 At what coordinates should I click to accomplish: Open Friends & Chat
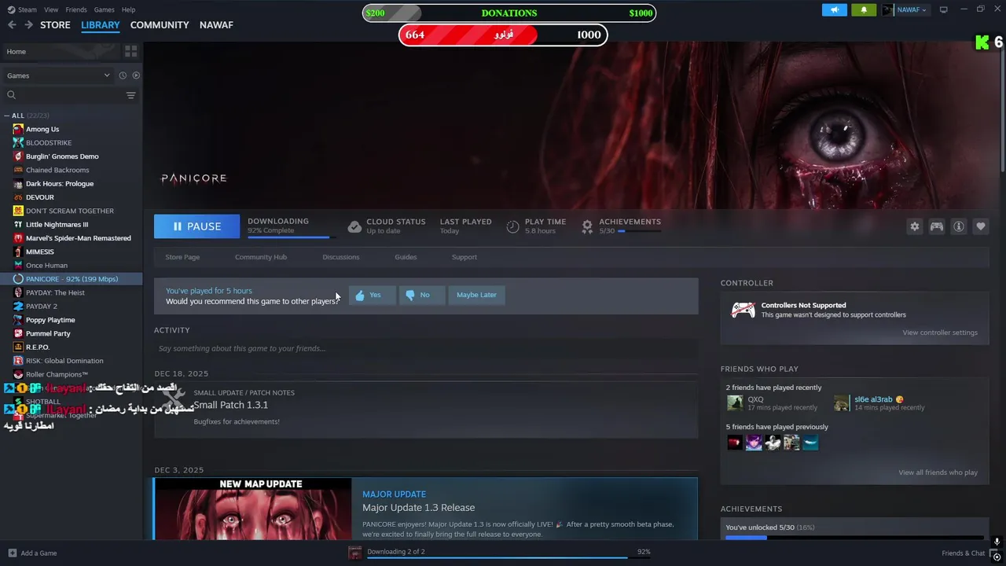(x=963, y=553)
